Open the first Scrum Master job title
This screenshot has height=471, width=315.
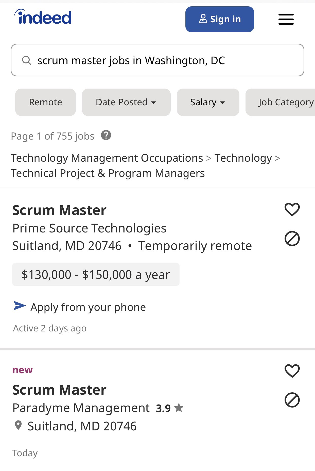coord(59,210)
